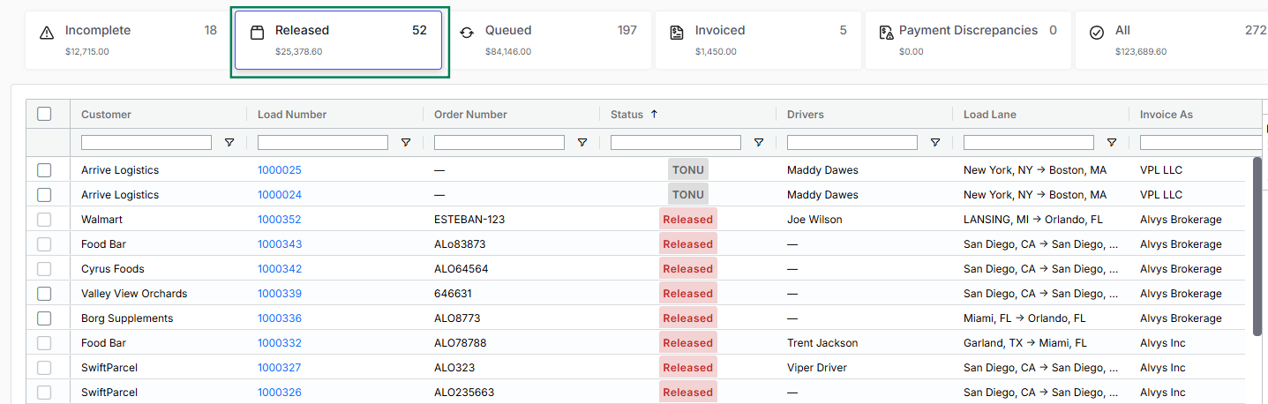
Task: Focus the Status filter text box
Action: coord(676,142)
